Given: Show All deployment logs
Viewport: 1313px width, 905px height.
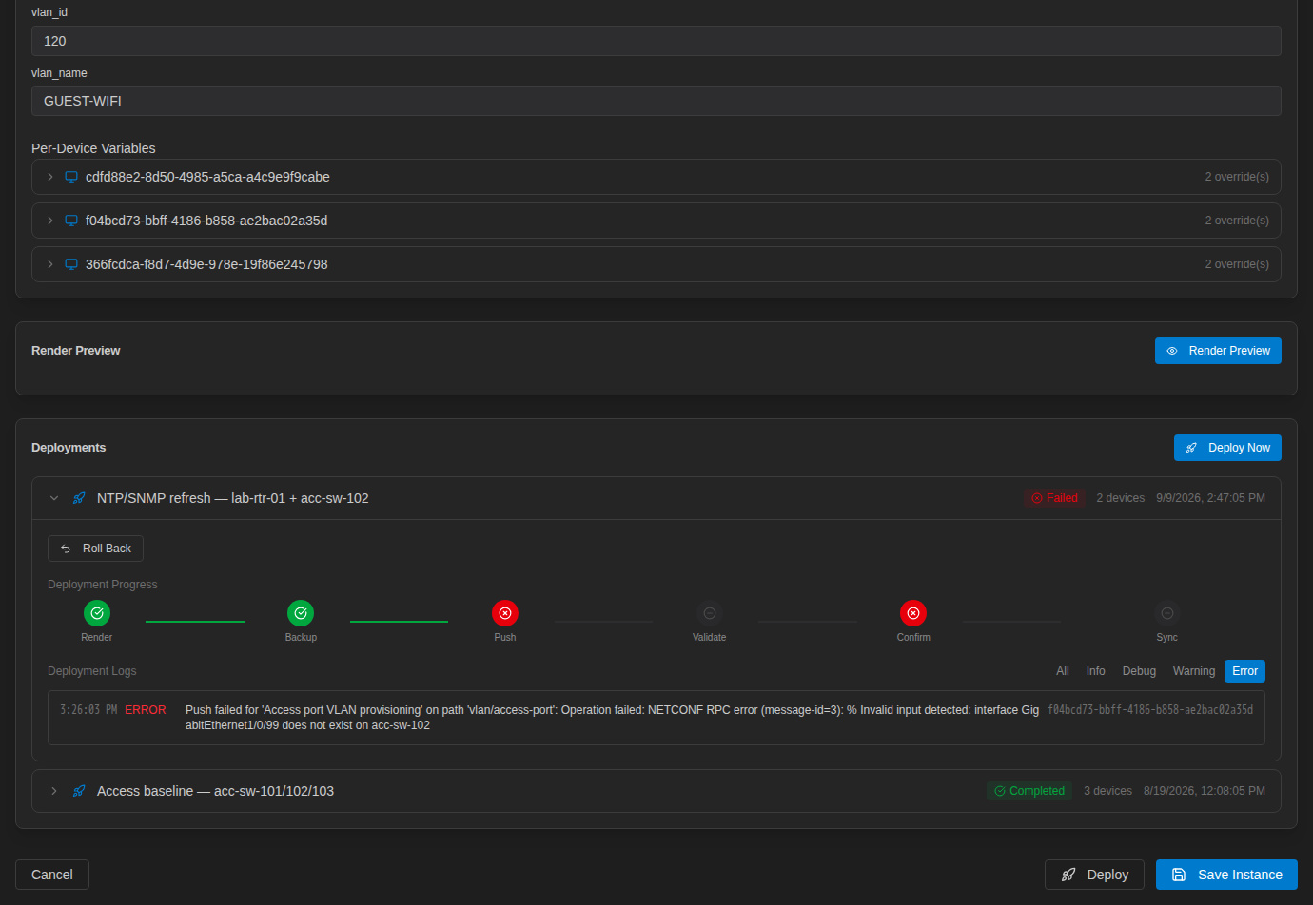Looking at the screenshot, I should tap(1063, 671).
